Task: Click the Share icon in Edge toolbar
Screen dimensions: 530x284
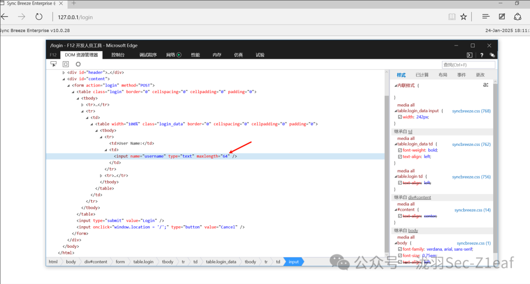Action: click(x=518, y=17)
